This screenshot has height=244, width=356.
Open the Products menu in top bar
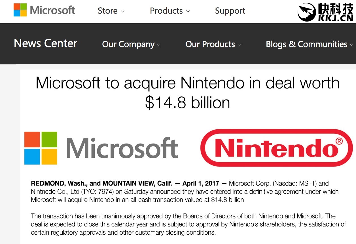pos(166,11)
